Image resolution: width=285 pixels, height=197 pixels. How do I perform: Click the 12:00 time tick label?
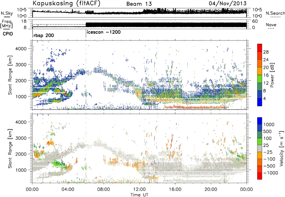tap(139, 190)
